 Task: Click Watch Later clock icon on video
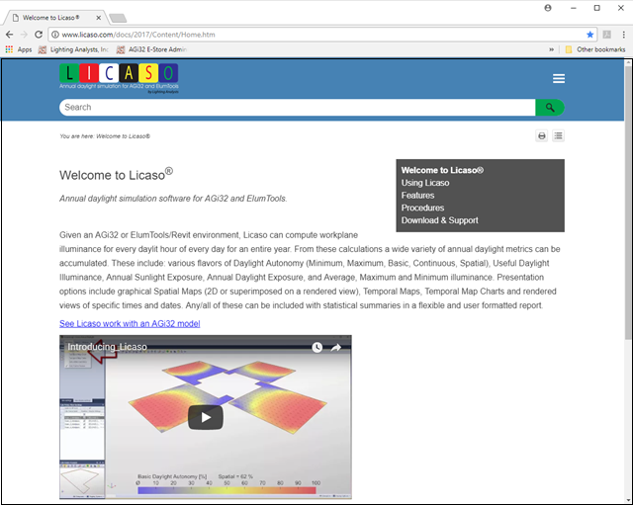pyautogui.click(x=317, y=348)
